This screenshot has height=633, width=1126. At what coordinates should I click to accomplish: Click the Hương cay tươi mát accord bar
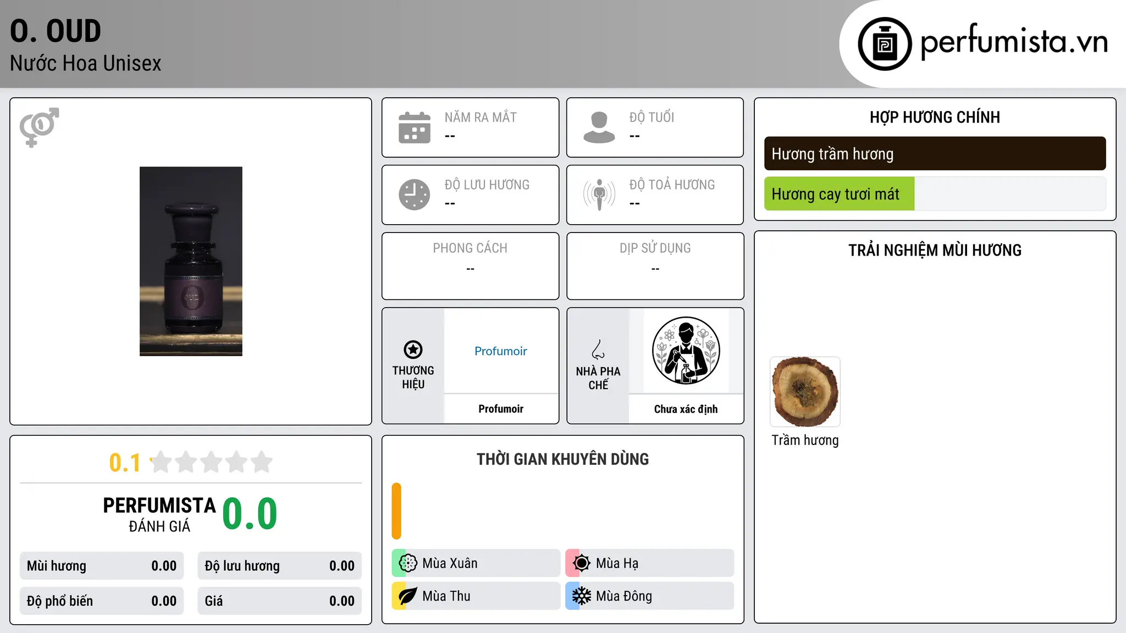pos(935,194)
